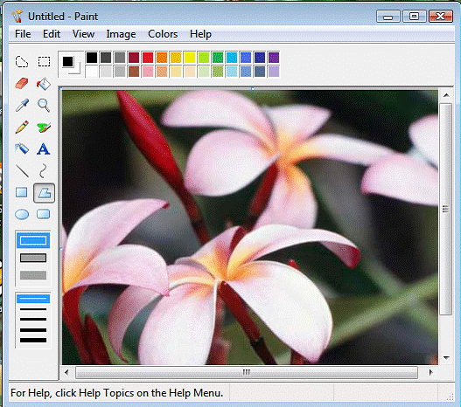
Task: Choose the Pencil tool
Action: click(x=22, y=127)
